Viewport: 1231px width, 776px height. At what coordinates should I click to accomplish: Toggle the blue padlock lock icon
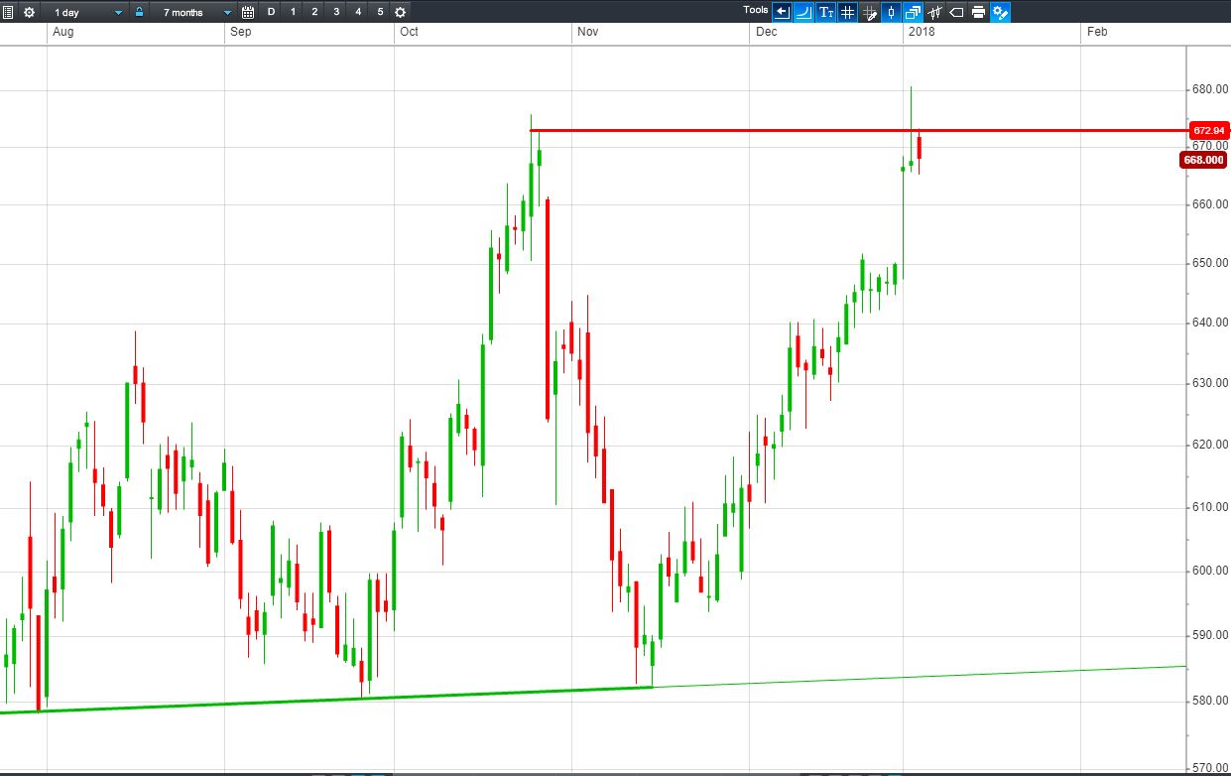tap(139, 12)
